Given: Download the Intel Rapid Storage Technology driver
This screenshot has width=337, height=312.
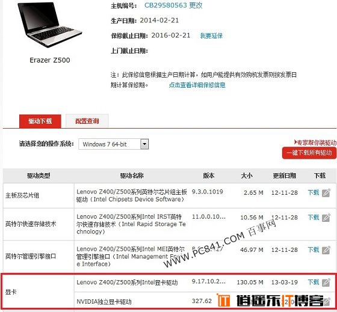Looking at the screenshot, I should [x=314, y=217].
